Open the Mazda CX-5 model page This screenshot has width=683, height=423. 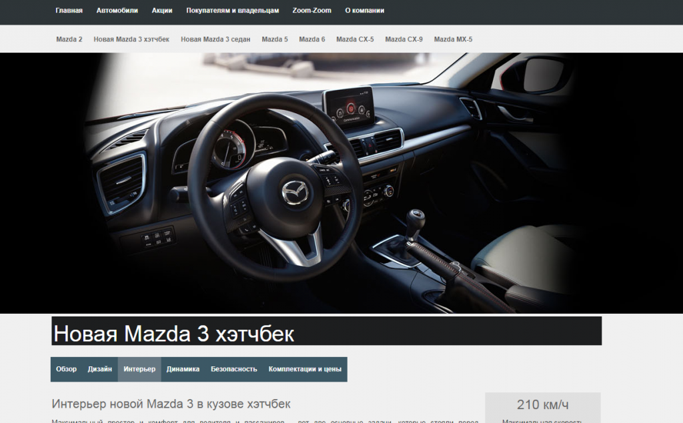pos(355,39)
